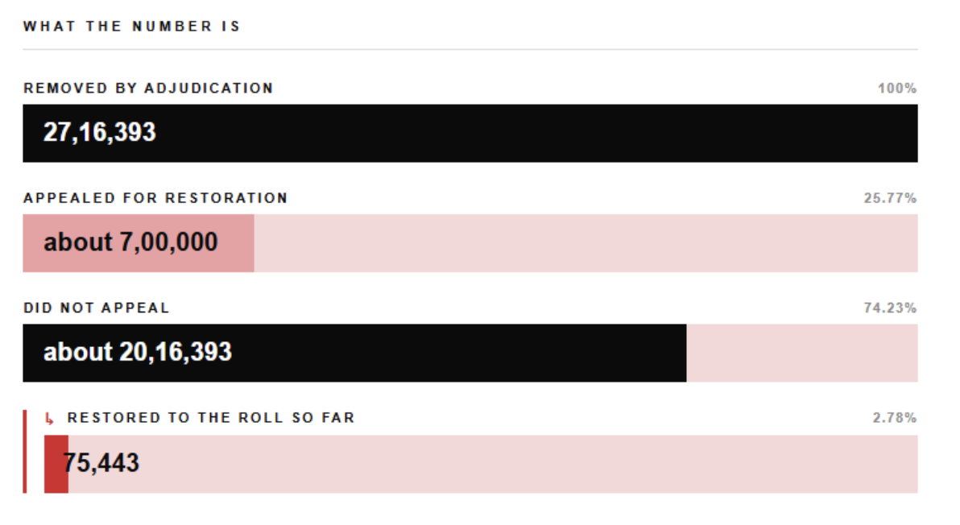The width and height of the screenshot is (960, 525).
Task: Click the light pink remainder of Appealed bar
Action: point(586,243)
